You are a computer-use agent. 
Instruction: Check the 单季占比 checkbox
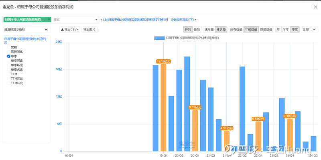(x=9, y=70)
